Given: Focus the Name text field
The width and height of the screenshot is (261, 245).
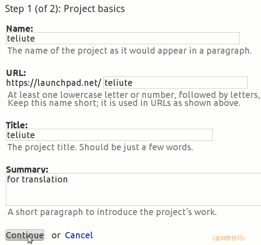Looking at the screenshot, I should [123, 38].
